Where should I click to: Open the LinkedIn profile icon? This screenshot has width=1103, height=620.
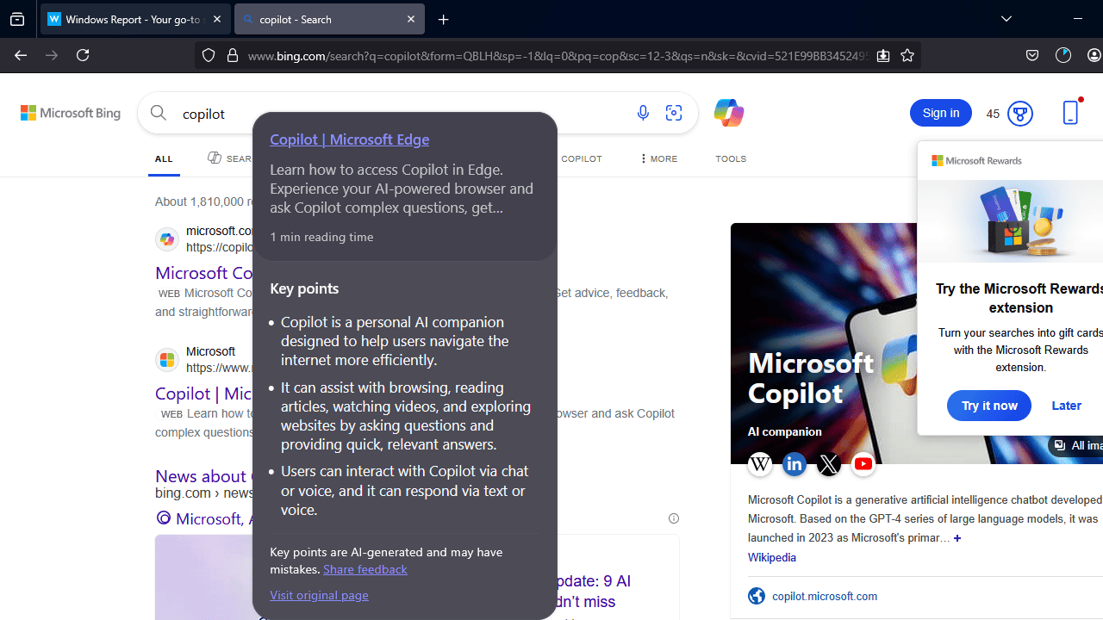(795, 464)
